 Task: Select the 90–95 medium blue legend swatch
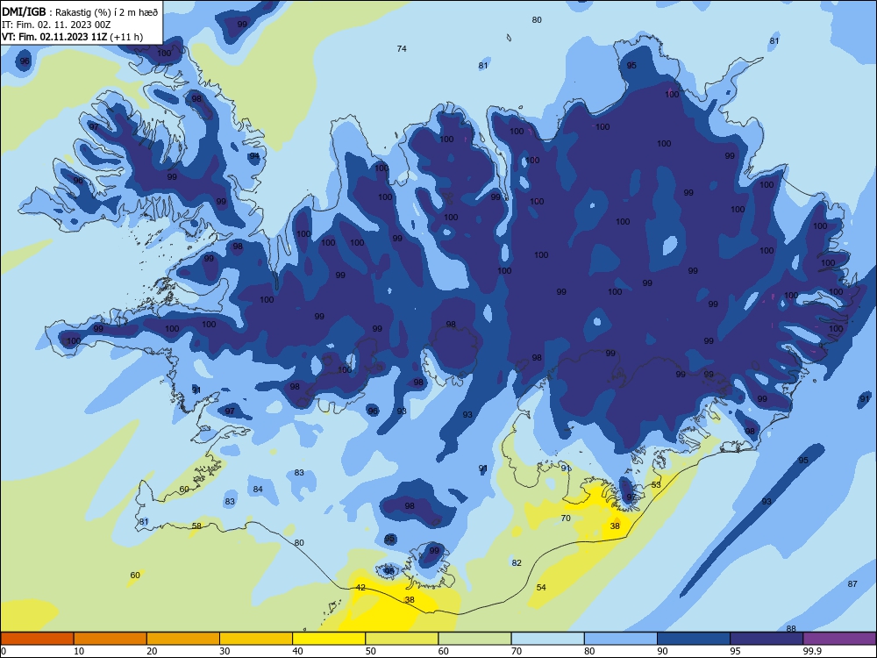pos(694,639)
